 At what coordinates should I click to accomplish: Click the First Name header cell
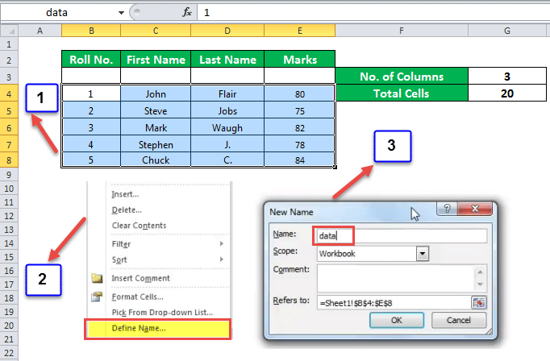(156, 60)
